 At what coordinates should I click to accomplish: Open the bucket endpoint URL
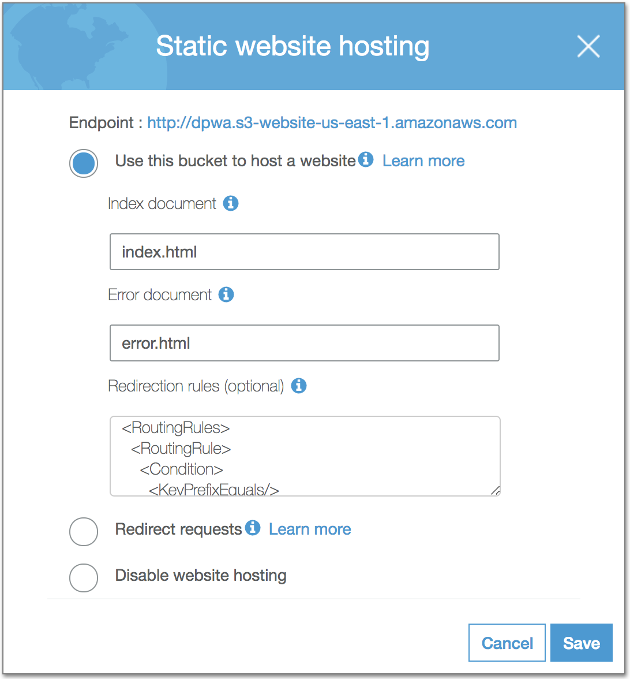332,122
